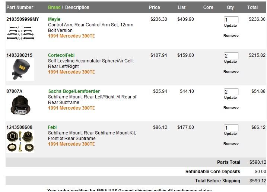Click 1991 Mercedes 300TE under Febi item
This screenshot has width=267, height=192.
point(71,144)
